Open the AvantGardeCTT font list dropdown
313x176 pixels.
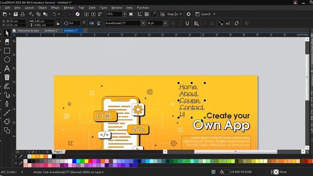click(x=143, y=23)
